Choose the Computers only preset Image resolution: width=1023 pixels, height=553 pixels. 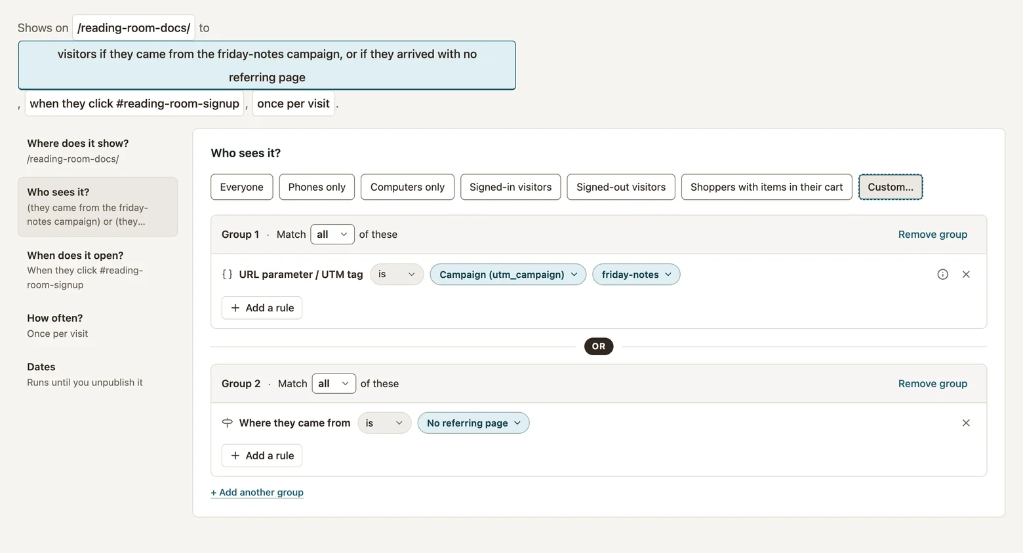pos(407,187)
